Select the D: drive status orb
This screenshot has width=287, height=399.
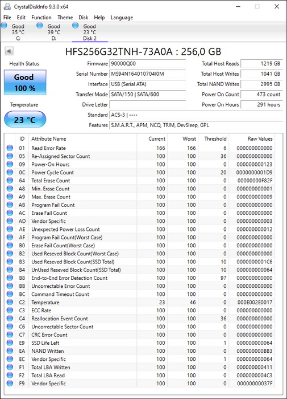[40, 25]
